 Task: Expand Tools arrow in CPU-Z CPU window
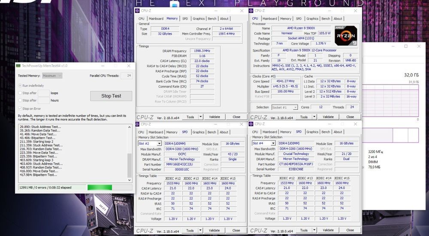tap(314, 117)
